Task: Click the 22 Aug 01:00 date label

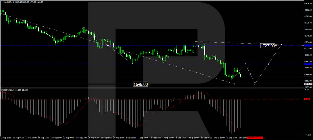Action: 57,138
